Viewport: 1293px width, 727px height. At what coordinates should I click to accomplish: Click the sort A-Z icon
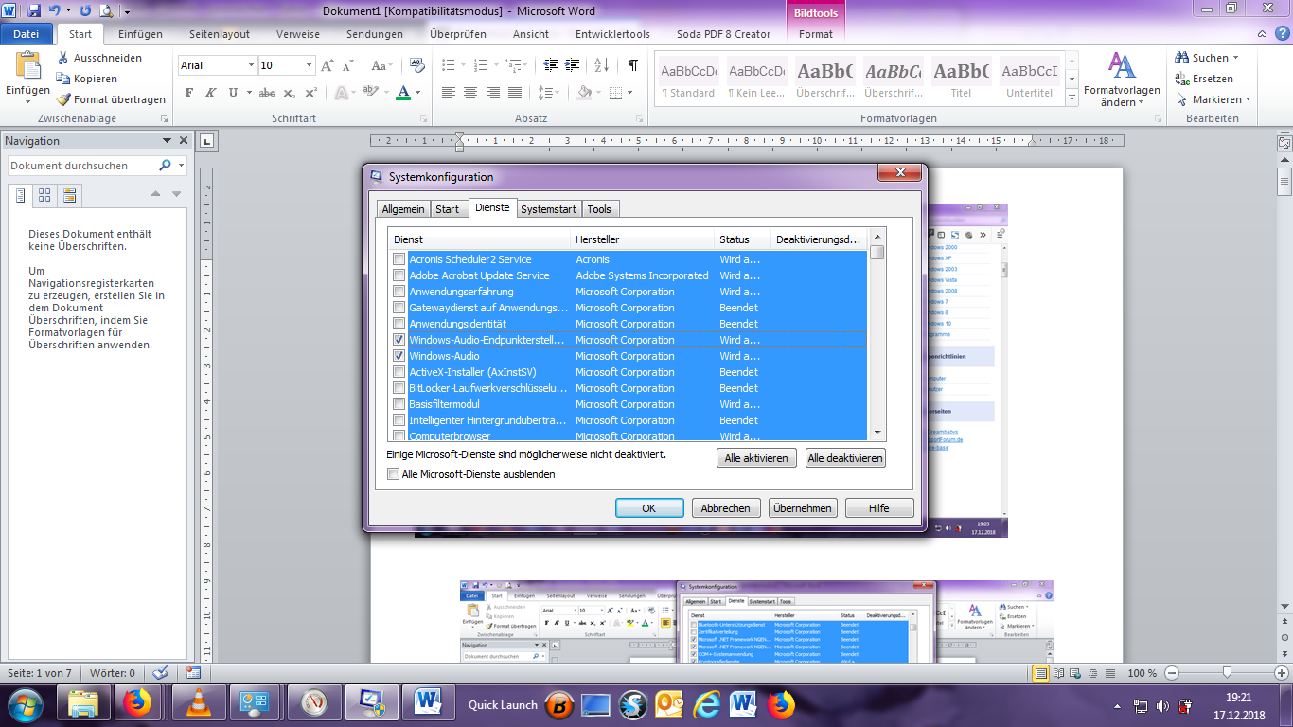tap(603, 65)
